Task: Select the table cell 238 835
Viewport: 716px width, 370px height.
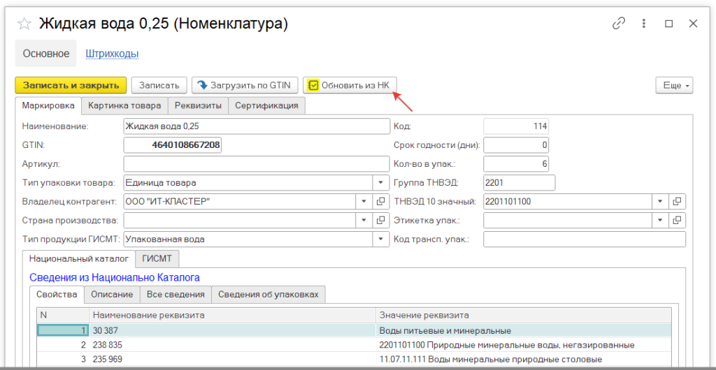Action: click(232, 345)
